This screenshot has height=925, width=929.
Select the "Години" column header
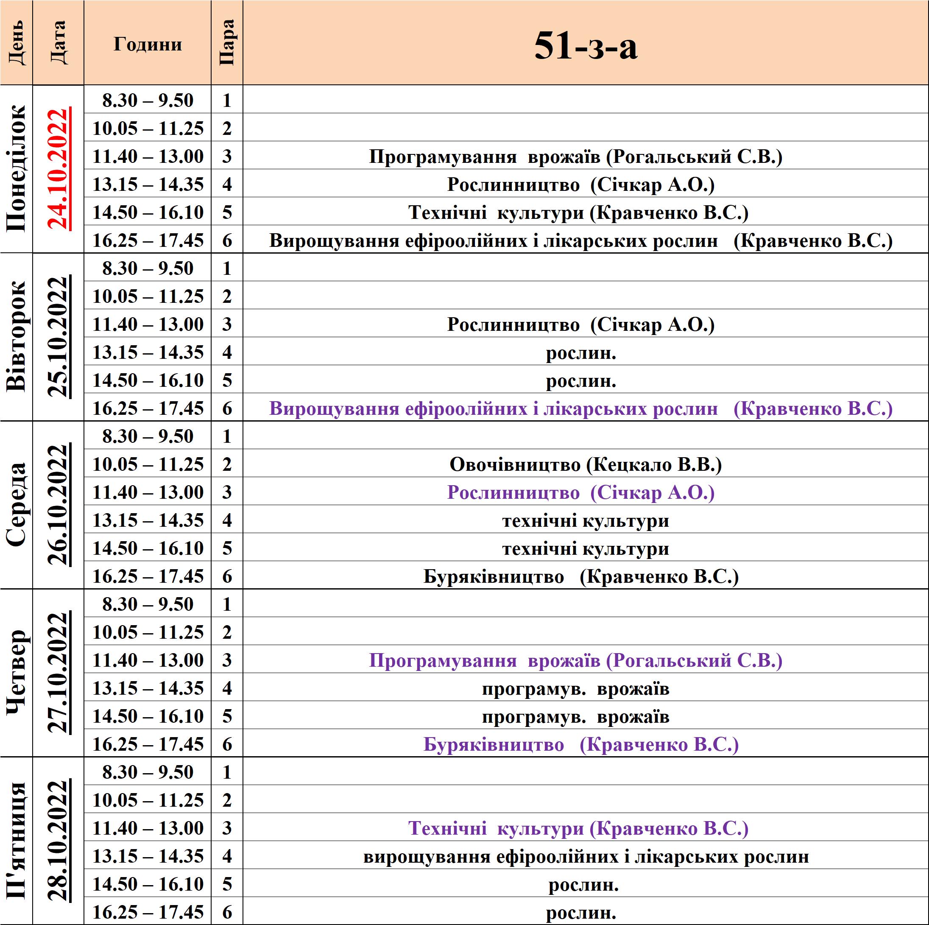148,43
